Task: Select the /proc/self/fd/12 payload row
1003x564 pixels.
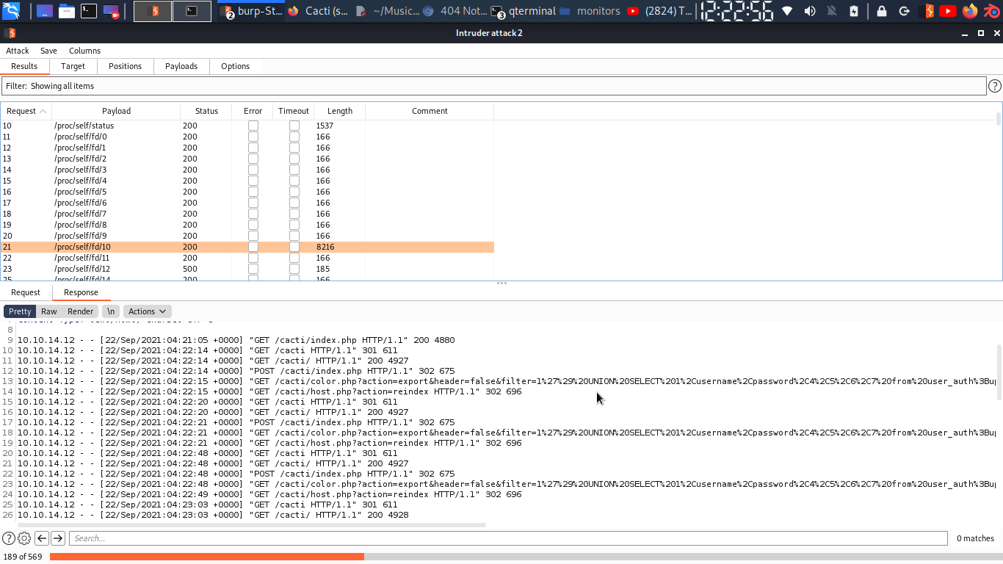Action: click(247, 269)
